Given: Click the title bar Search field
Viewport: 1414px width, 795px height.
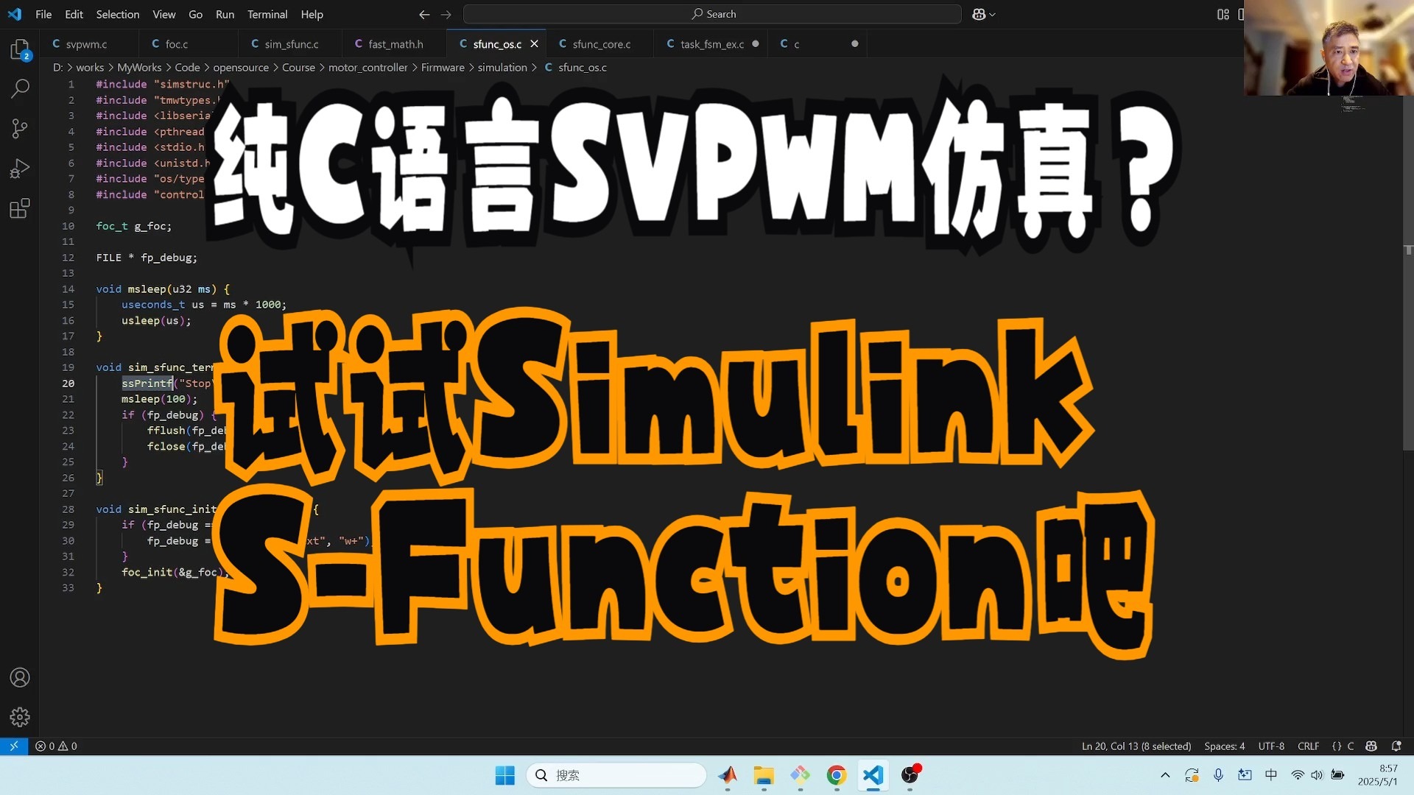Looking at the screenshot, I should coord(712,14).
